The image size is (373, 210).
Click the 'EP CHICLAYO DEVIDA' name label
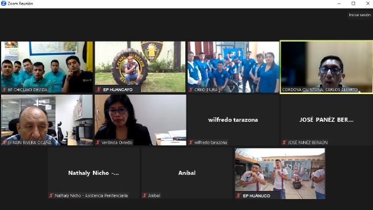click(28, 89)
